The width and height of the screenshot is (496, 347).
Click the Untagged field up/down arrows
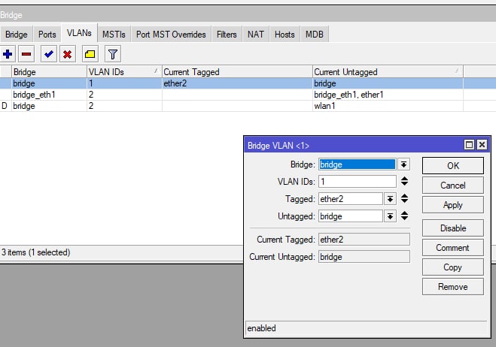click(x=404, y=216)
